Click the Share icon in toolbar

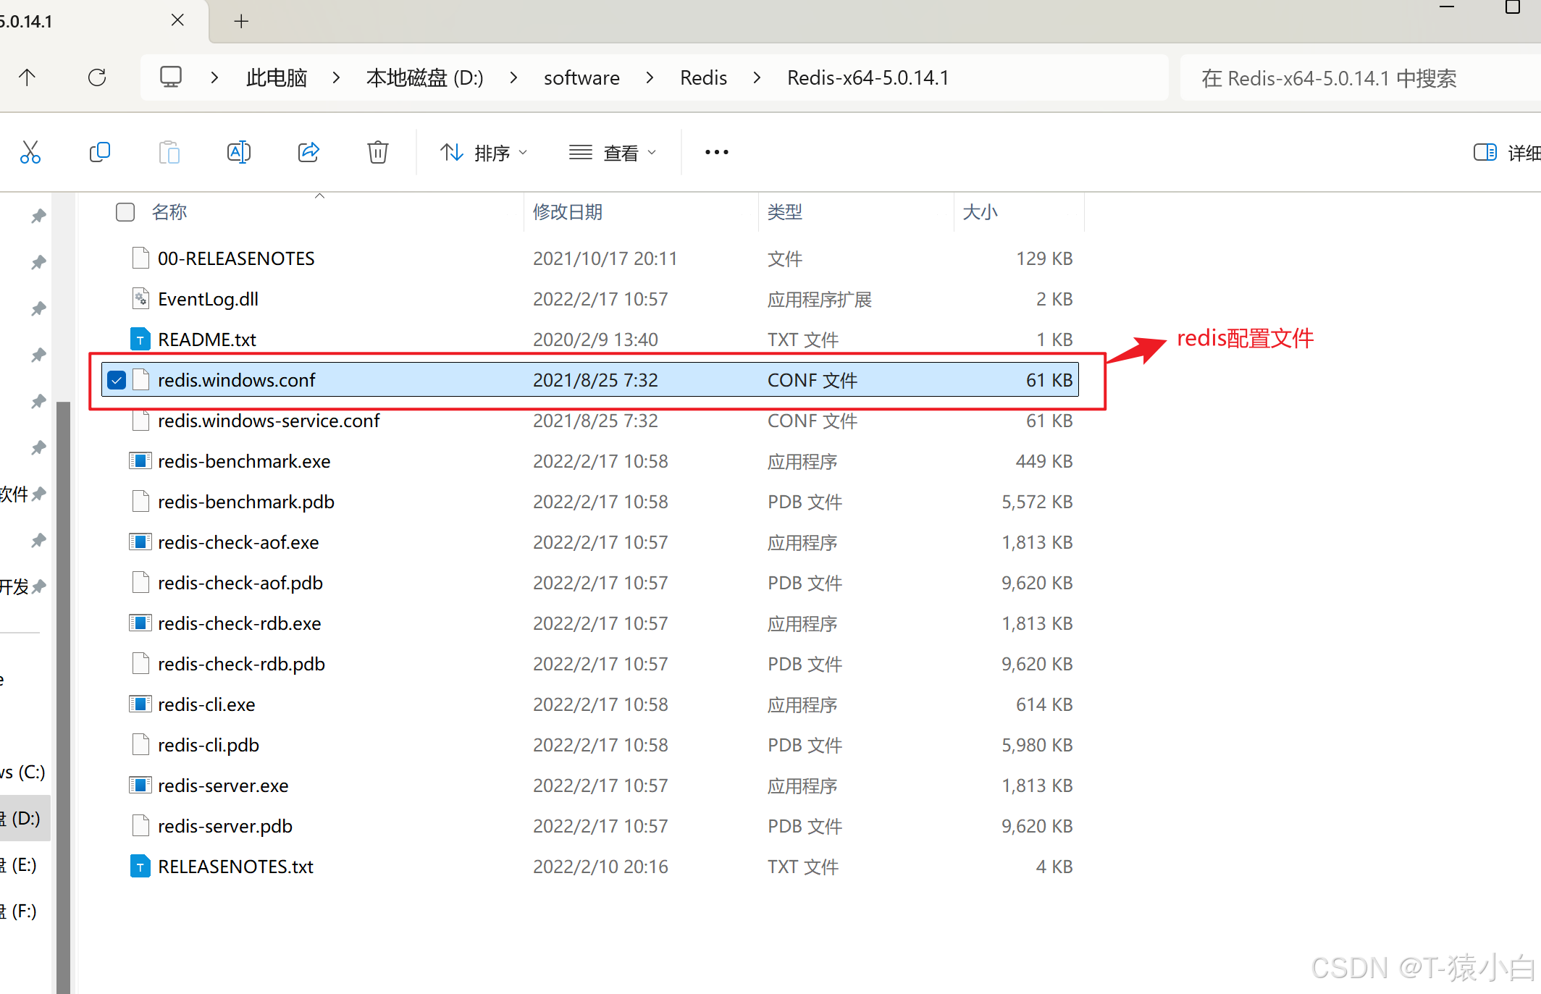[x=308, y=152]
